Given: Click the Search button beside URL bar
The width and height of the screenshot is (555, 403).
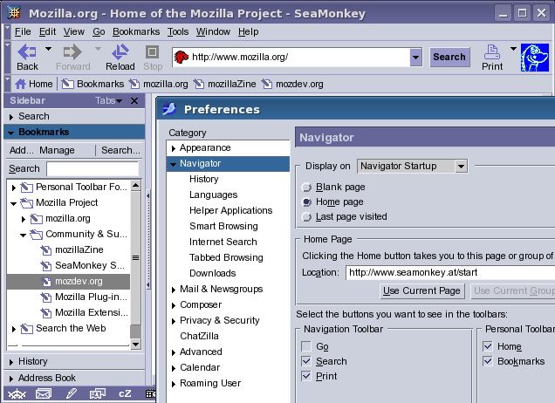Looking at the screenshot, I should tap(449, 57).
